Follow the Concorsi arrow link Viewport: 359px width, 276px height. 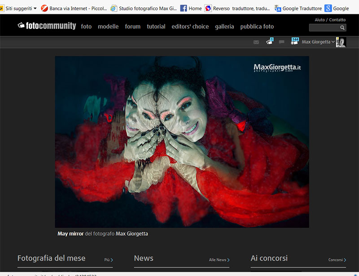point(337,260)
